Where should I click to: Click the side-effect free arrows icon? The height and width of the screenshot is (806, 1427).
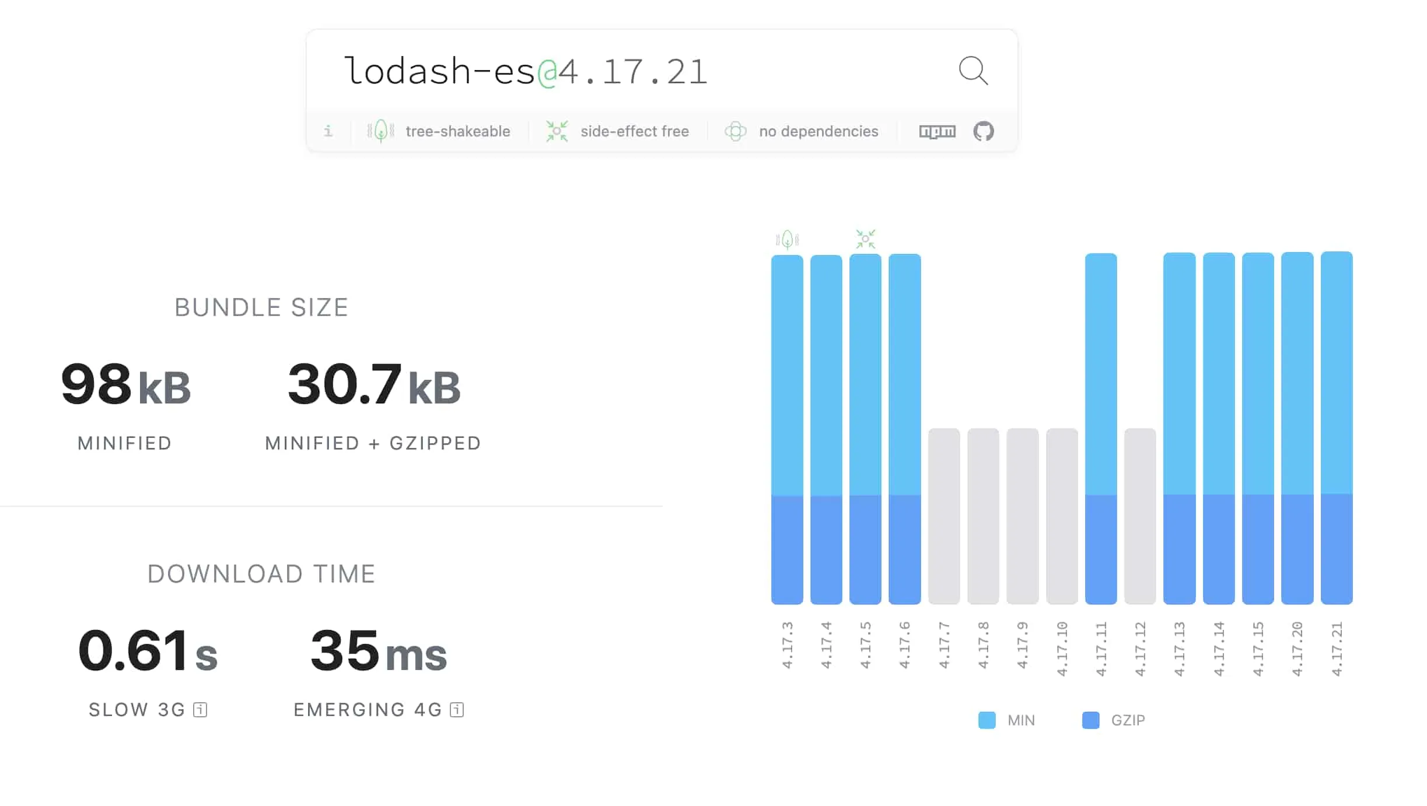pyautogui.click(x=557, y=131)
